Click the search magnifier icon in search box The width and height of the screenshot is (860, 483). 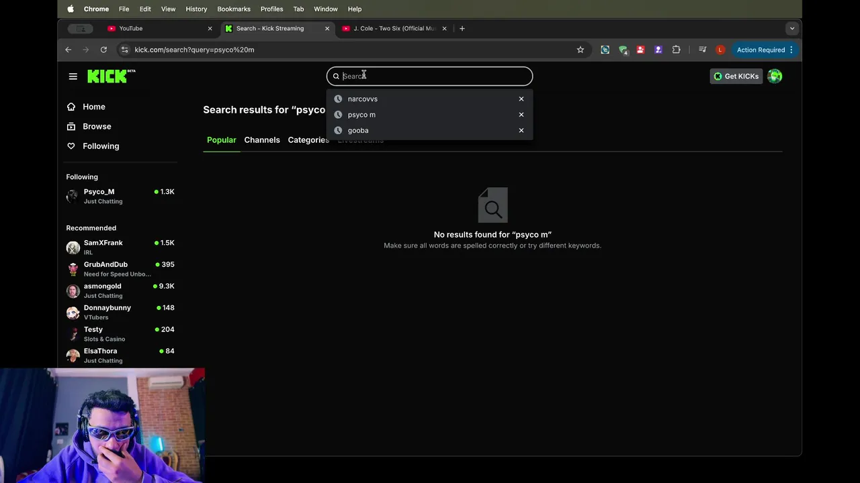click(x=336, y=76)
